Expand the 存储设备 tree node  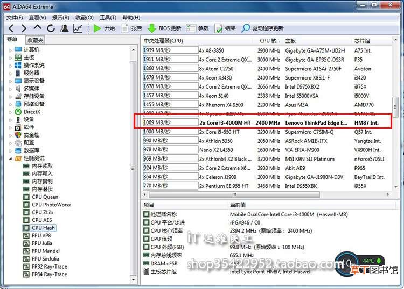(x=11, y=97)
